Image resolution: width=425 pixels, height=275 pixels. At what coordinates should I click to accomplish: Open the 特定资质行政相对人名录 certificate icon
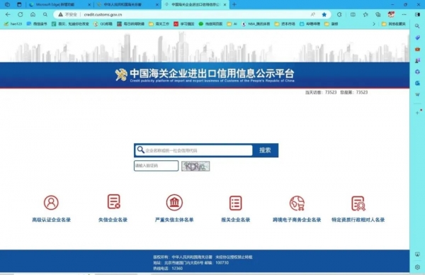pos(358,203)
